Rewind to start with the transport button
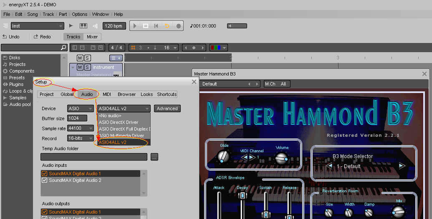Viewport: 432px width, 219px height. tap(156, 26)
